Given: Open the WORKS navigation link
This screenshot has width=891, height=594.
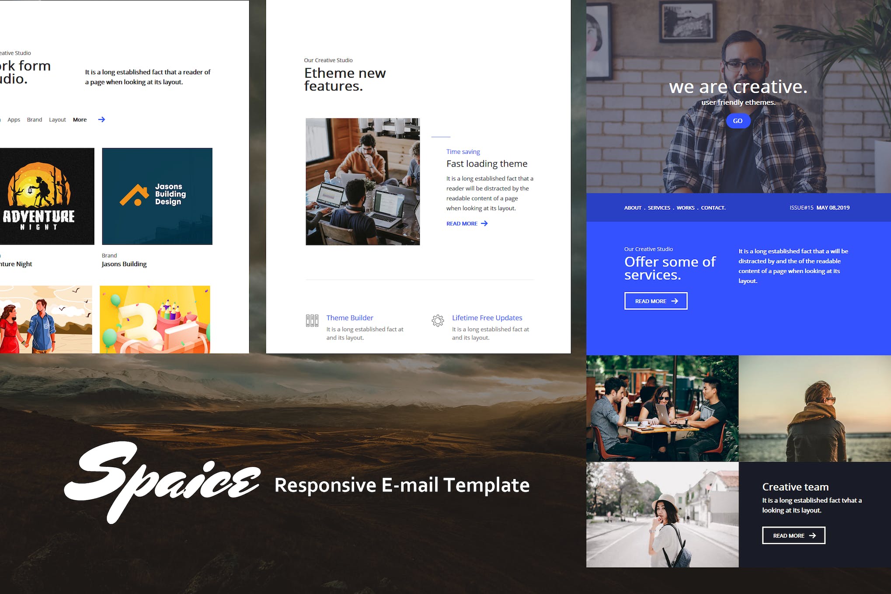Looking at the screenshot, I should (x=685, y=208).
